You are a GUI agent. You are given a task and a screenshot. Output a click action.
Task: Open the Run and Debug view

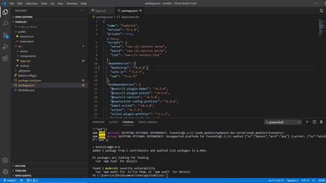(5, 47)
